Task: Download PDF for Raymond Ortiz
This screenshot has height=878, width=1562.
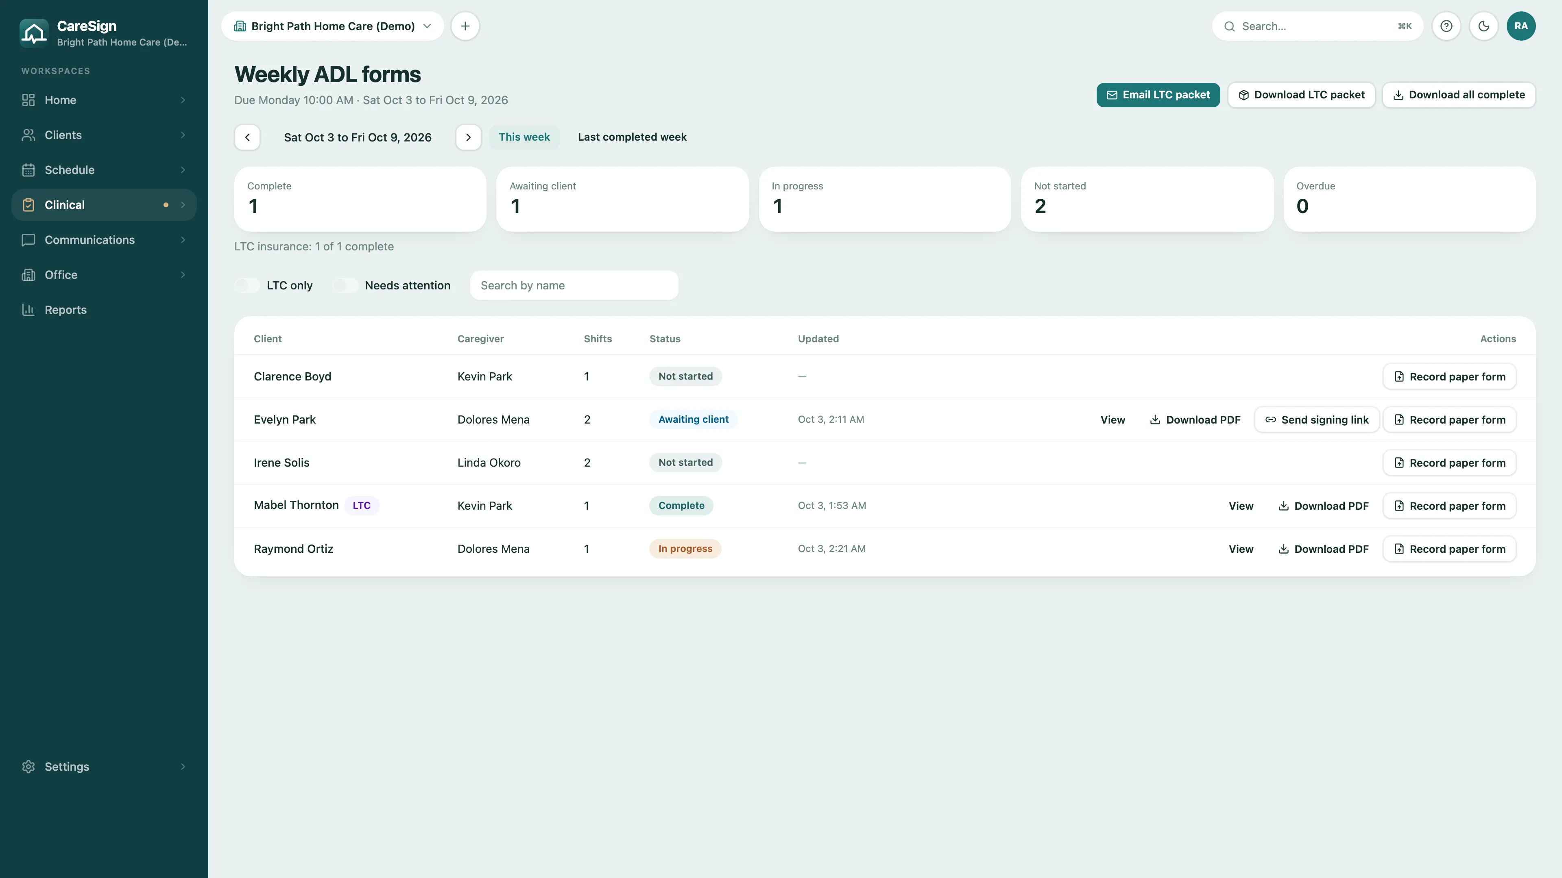Action: pos(1323,549)
